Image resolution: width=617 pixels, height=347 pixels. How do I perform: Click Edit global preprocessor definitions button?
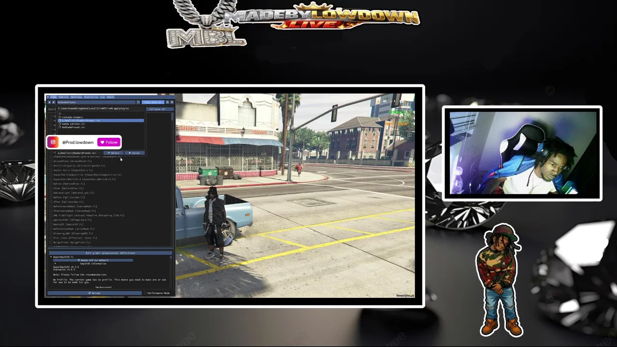110,253
